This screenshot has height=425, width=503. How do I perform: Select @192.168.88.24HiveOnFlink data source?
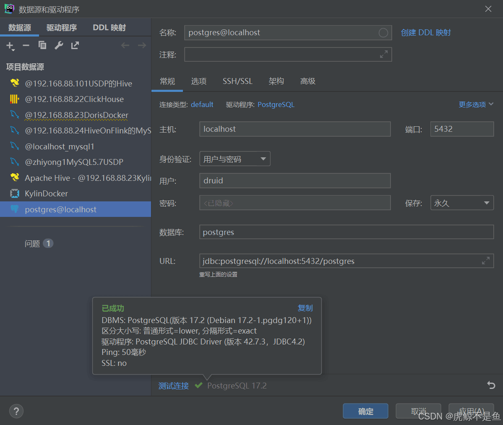tap(76, 130)
